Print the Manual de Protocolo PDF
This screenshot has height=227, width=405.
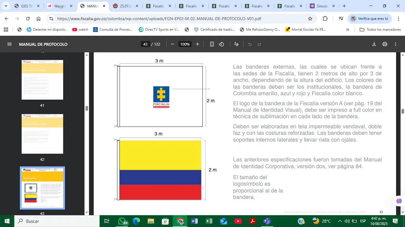click(385, 44)
